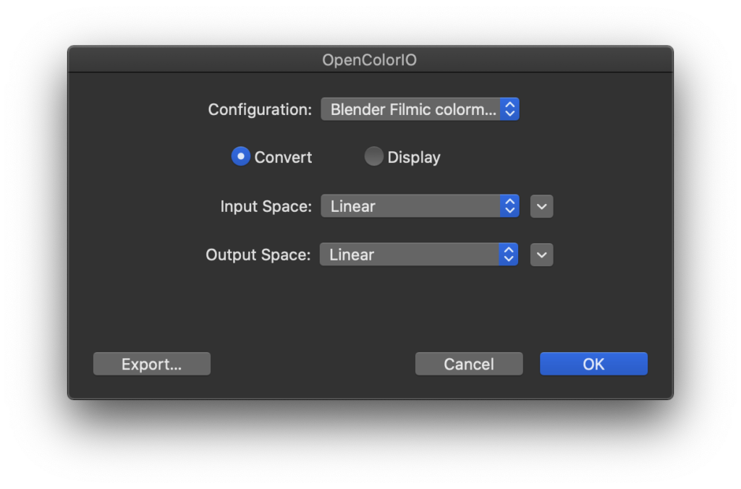Cancel the OpenColorIO dialog

point(469,364)
